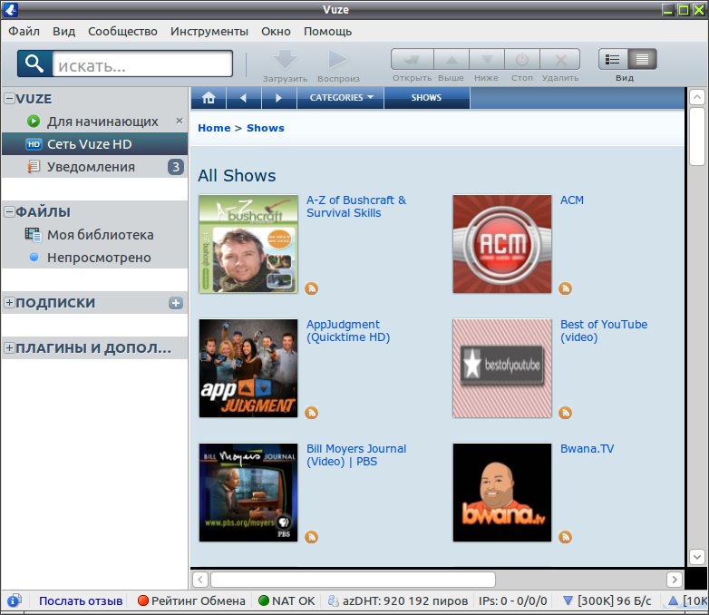Open the Сообщество menu
The height and width of the screenshot is (615, 709).
coord(122,31)
